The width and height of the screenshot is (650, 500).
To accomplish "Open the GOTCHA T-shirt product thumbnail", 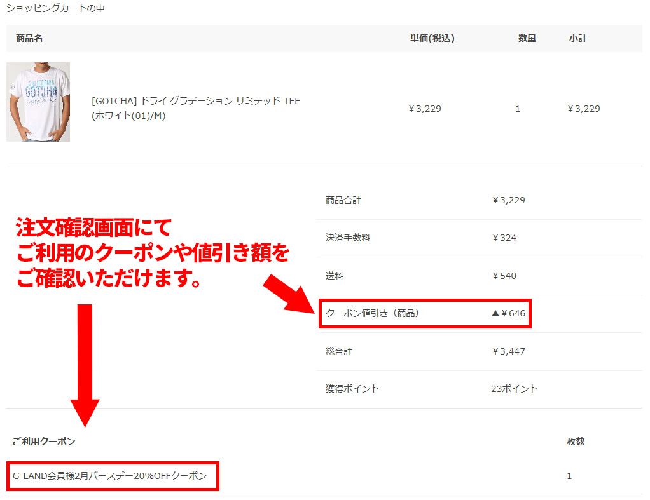I will (38, 102).
